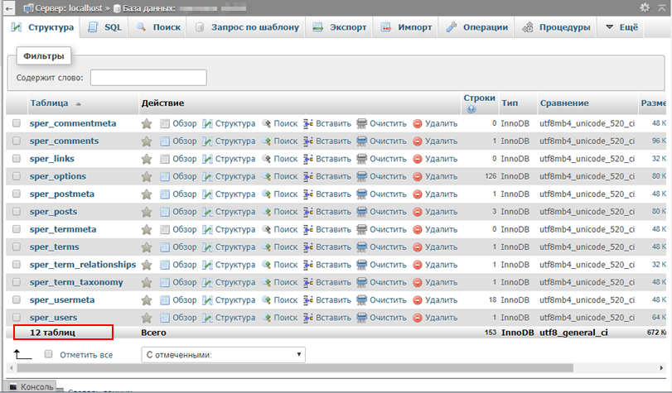This screenshot has height=393, width=672.
Task: Tick the checkbox for sper_comments
Action: tap(17, 141)
